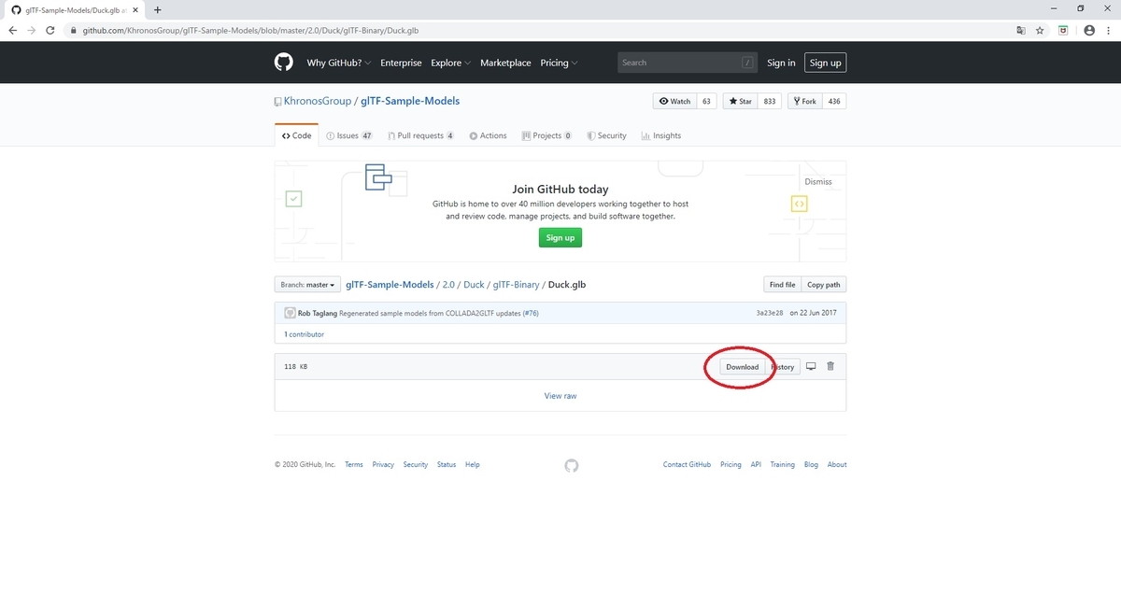
Task: Open the footer Help link
Action: (x=473, y=464)
